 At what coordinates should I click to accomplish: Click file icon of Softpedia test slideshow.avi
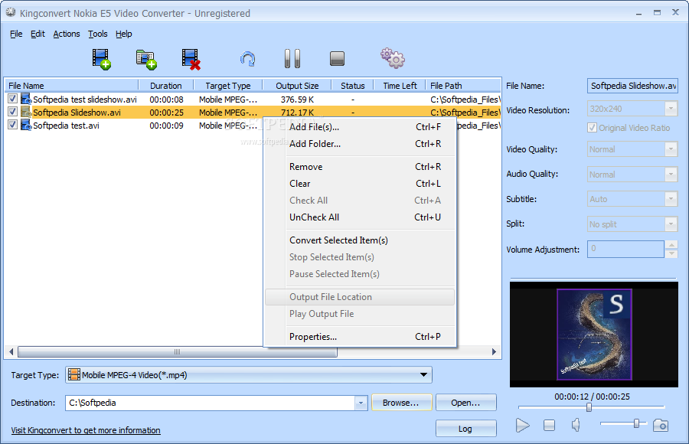(x=26, y=99)
